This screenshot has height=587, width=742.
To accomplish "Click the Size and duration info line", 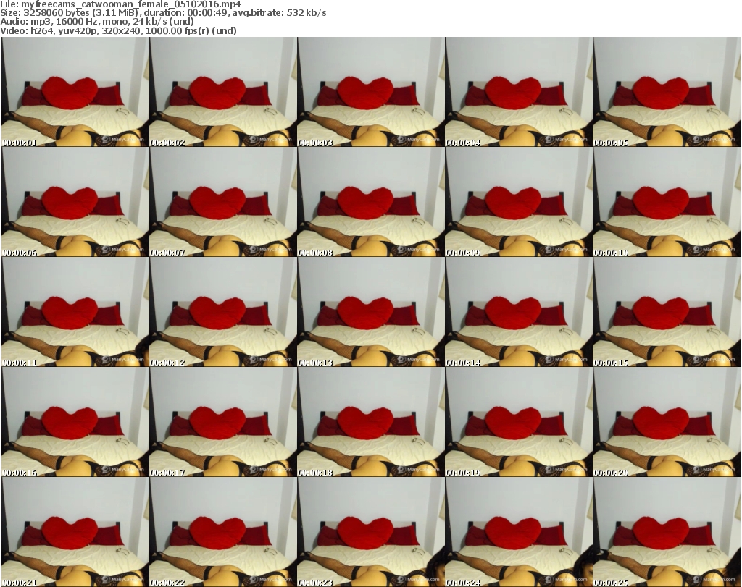I will point(163,13).
